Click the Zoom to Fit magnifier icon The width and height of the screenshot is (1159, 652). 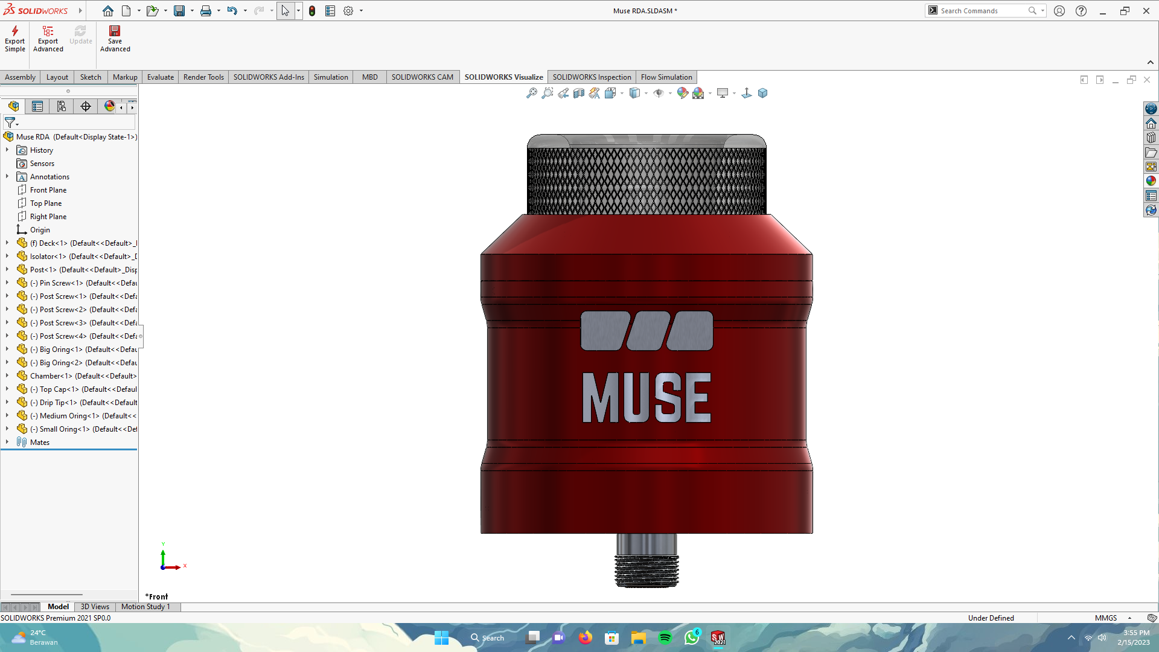pyautogui.click(x=531, y=93)
